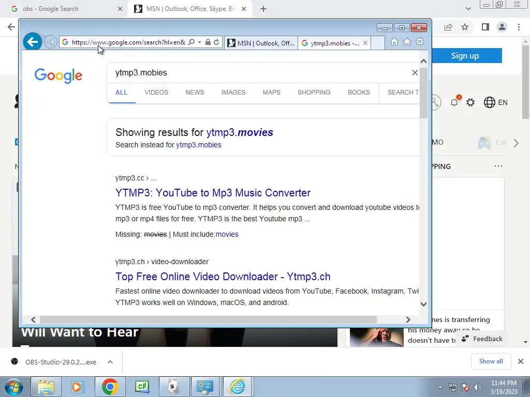
Task: Select the ALL results tab
Action: tap(121, 93)
